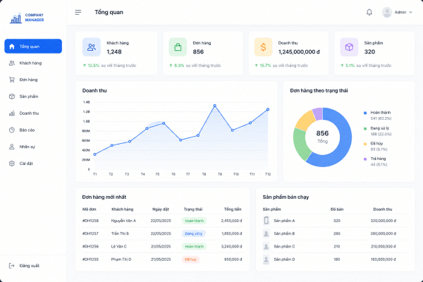Click the 856 Tổng donut center
The image size is (423, 282).
pyautogui.click(x=322, y=137)
